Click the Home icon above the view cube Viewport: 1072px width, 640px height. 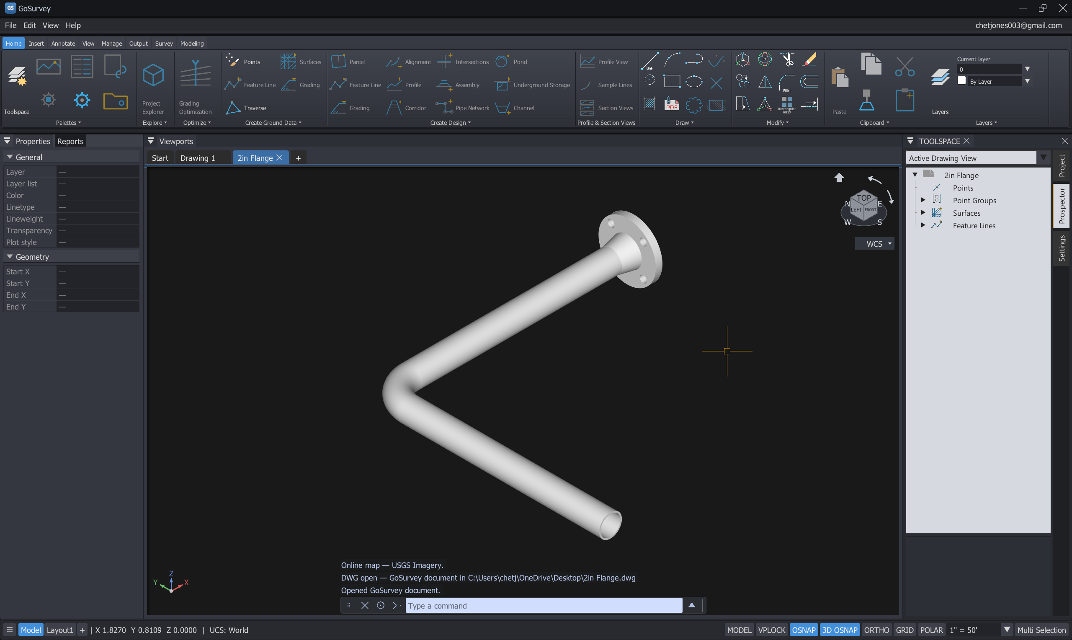839,178
